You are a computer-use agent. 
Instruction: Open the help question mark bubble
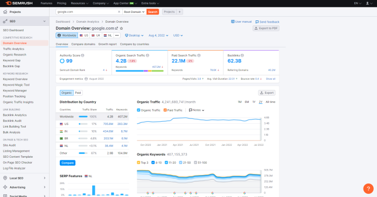[368, 189]
